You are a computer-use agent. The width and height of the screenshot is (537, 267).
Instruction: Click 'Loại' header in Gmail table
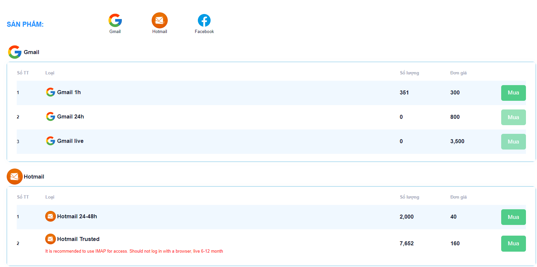pos(50,73)
